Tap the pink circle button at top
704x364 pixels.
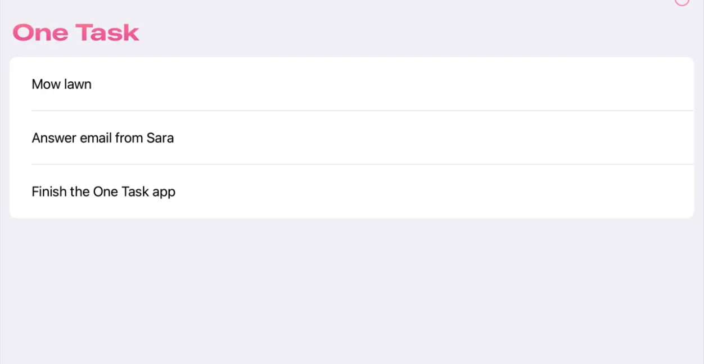pyautogui.click(x=682, y=2)
